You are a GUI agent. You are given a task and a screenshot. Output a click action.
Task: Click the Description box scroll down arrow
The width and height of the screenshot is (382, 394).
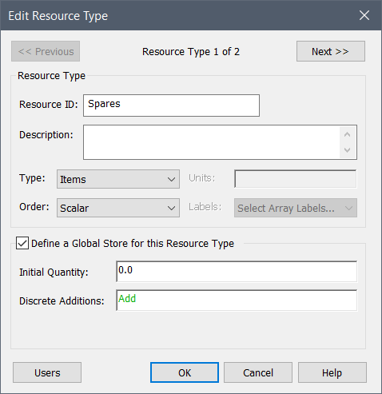click(x=347, y=150)
